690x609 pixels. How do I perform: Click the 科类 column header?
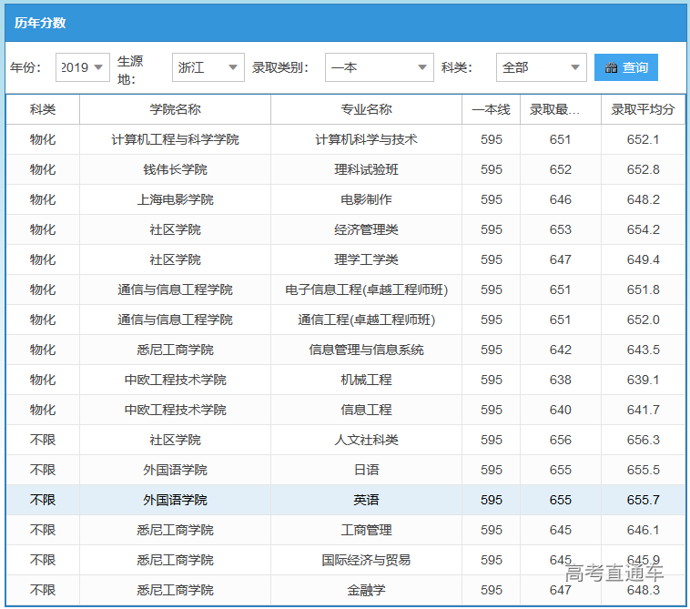(x=43, y=109)
